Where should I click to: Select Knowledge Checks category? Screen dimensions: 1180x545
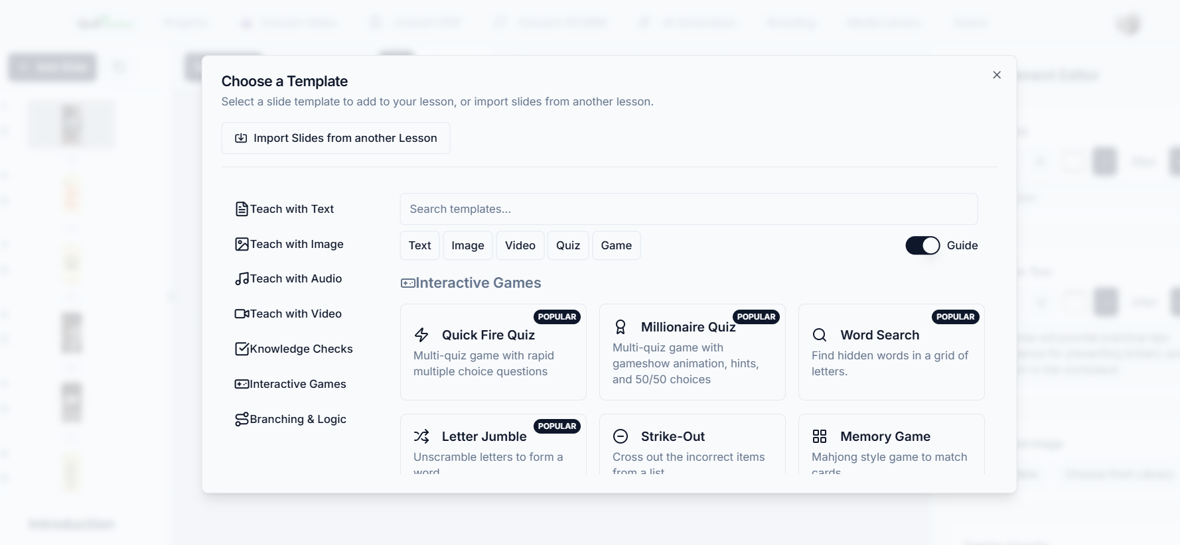point(294,349)
